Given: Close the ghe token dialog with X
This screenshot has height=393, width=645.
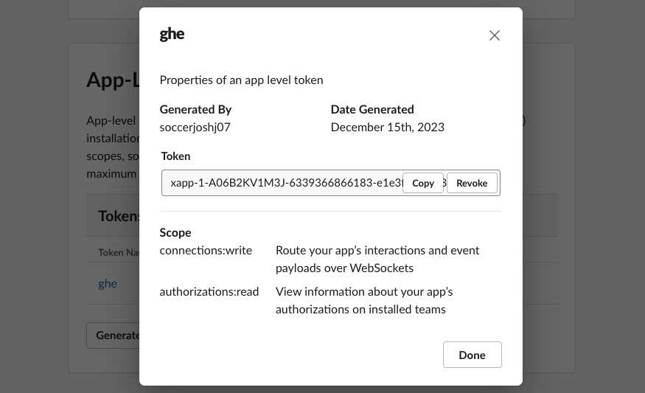Looking at the screenshot, I should coord(495,35).
